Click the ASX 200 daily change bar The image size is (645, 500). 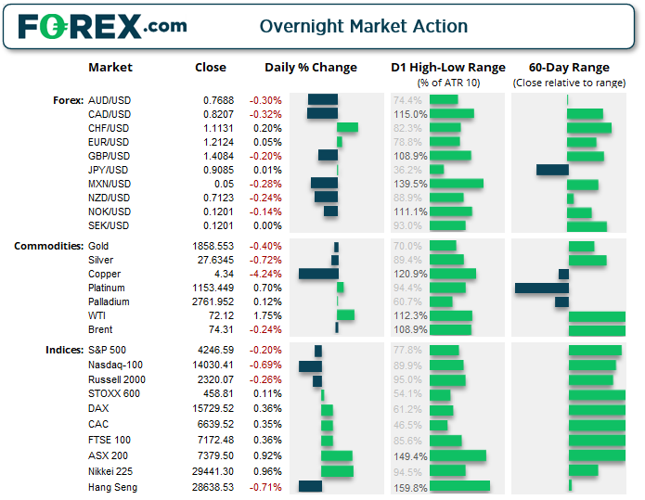pos(336,456)
